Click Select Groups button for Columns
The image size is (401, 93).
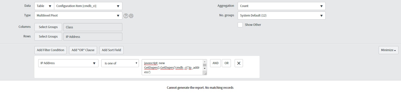coord(48,27)
